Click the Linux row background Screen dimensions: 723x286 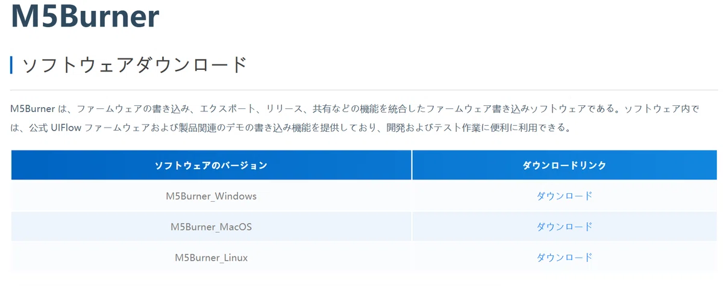pyautogui.click(x=365, y=257)
